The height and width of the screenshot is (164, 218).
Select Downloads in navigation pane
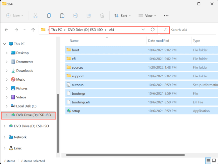(x=22, y=71)
